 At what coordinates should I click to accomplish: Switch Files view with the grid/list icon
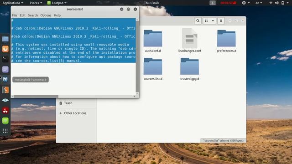coord(207,20)
